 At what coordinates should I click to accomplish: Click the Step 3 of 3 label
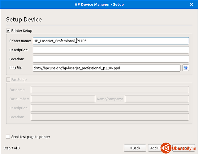pos(11,148)
